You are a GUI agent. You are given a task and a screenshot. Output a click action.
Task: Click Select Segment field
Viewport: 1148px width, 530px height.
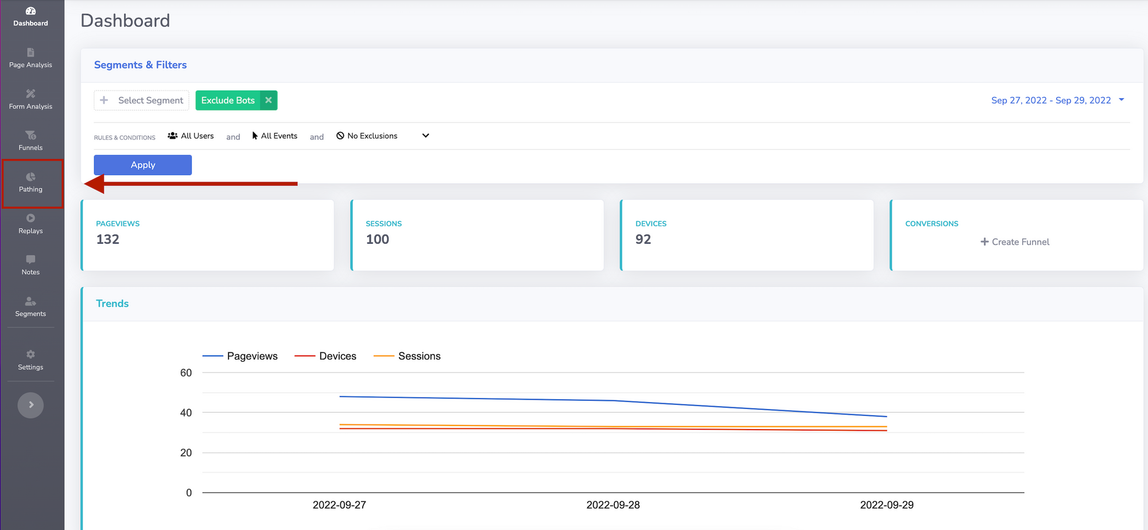(x=142, y=100)
